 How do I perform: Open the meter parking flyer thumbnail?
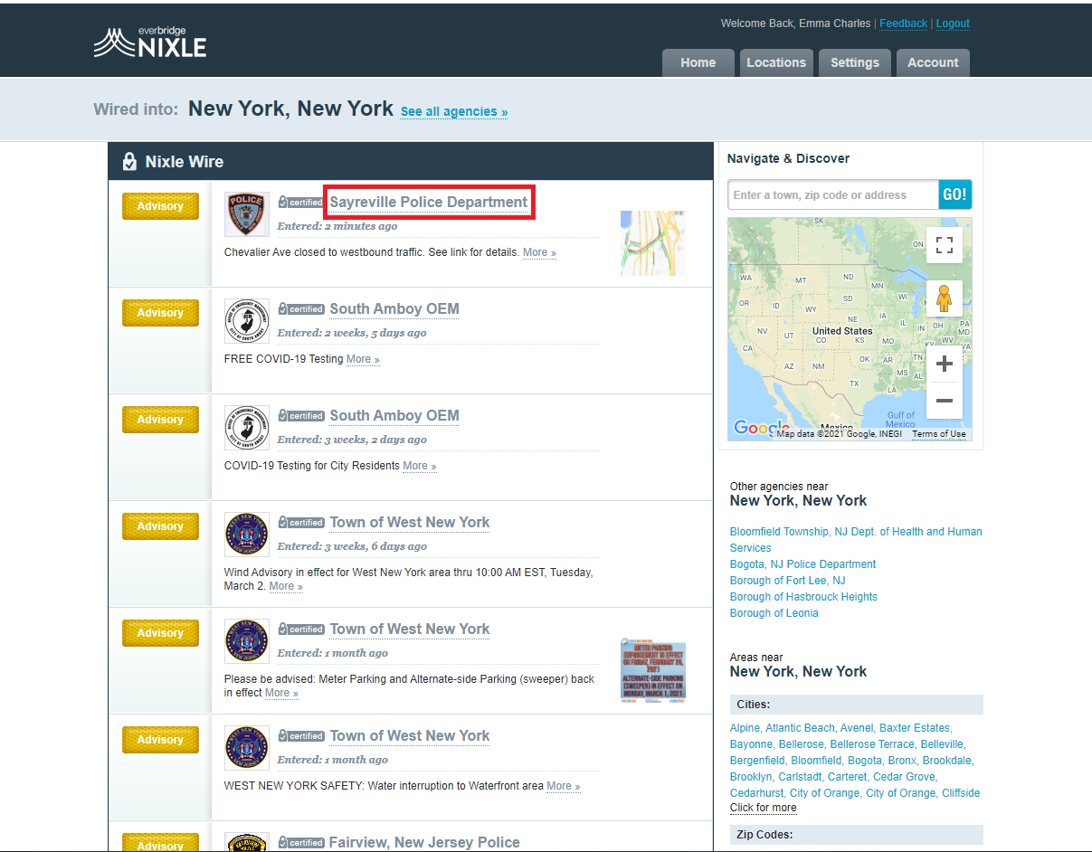point(653,670)
